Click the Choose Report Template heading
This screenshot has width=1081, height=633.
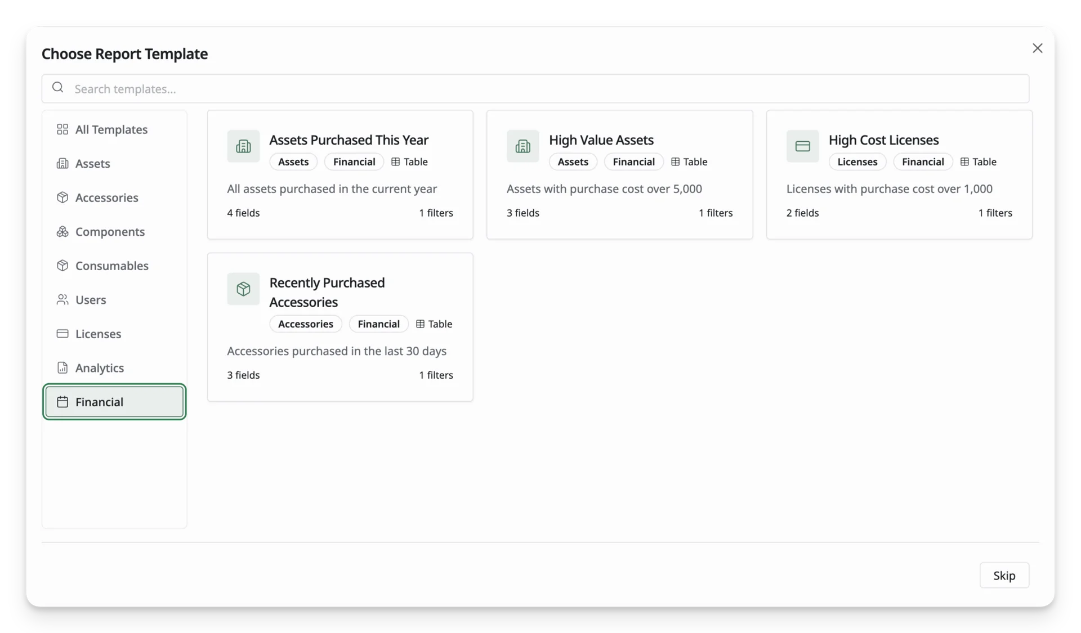point(124,53)
